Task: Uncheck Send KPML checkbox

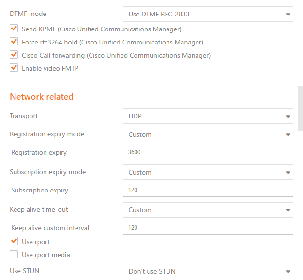Action: tap(14, 29)
